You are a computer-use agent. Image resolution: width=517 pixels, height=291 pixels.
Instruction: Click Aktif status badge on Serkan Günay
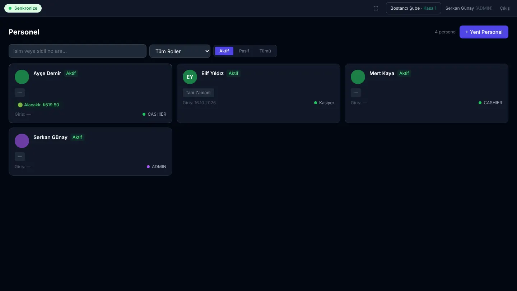[77, 137]
